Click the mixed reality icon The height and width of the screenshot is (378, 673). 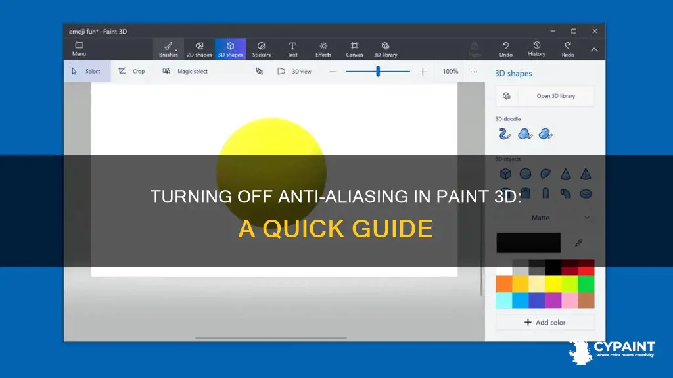tap(259, 71)
